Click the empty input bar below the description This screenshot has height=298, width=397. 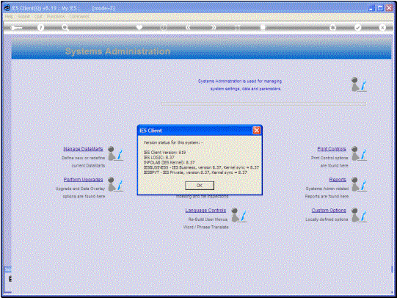pyautogui.click(x=263, y=103)
